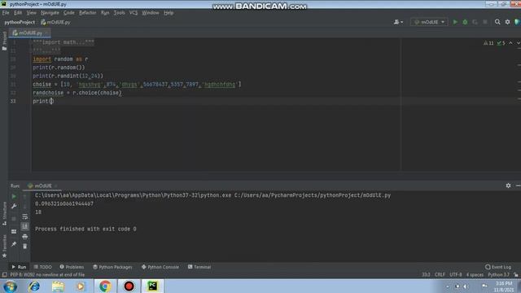Open the File menu
Image resolution: width=521 pixels, height=293 pixels.
(6, 13)
